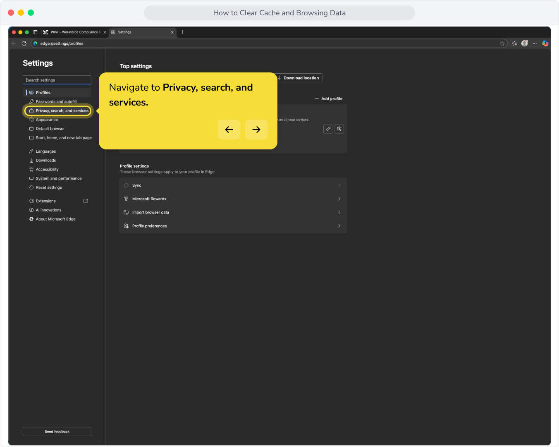Click the edit profile pencil icon
The width and height of the screenshot is (559, 447).
(x=328, y=129)
